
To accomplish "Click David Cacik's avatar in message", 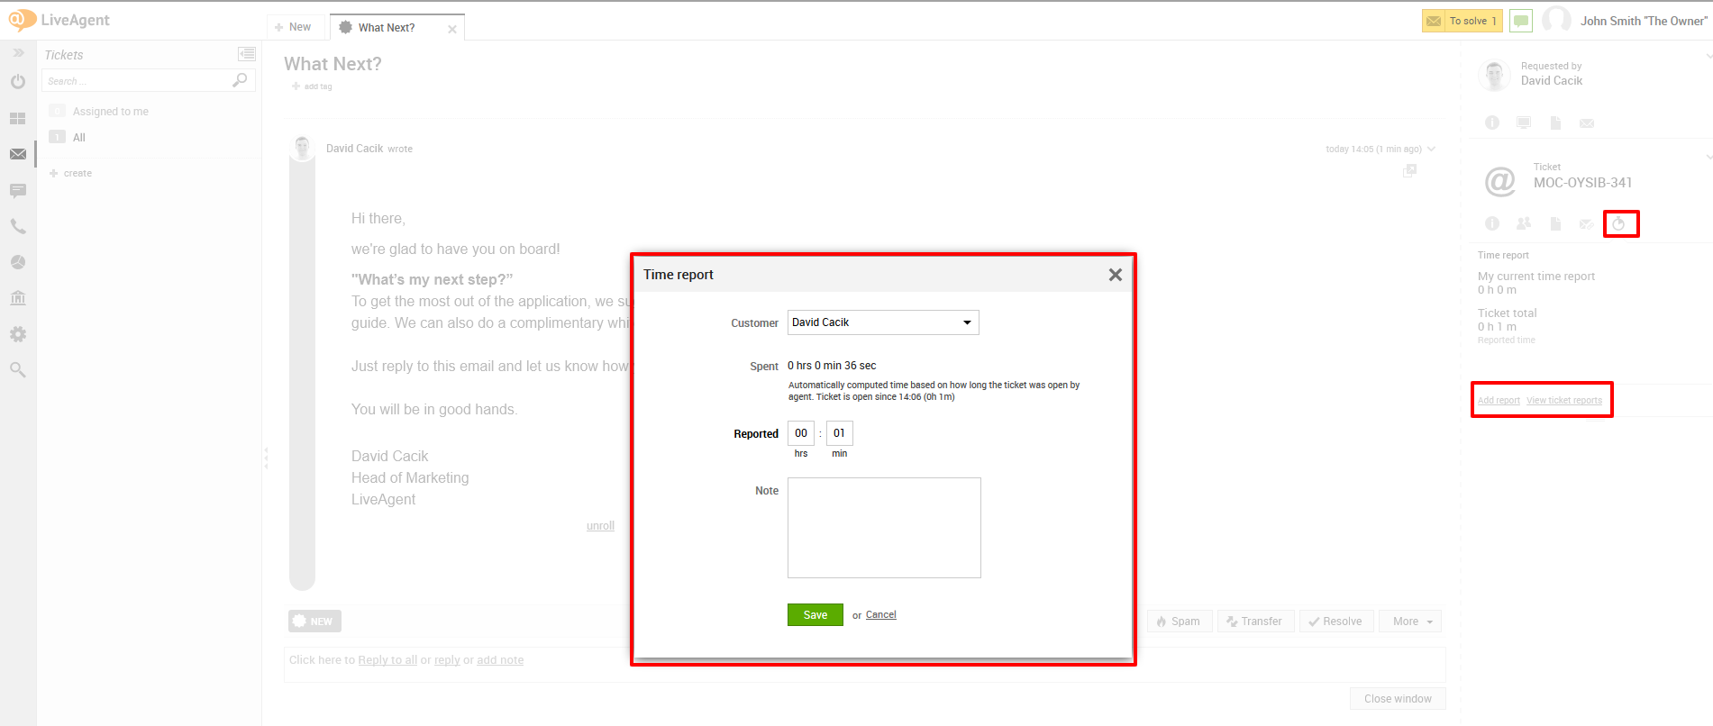I will pos(303,148).
